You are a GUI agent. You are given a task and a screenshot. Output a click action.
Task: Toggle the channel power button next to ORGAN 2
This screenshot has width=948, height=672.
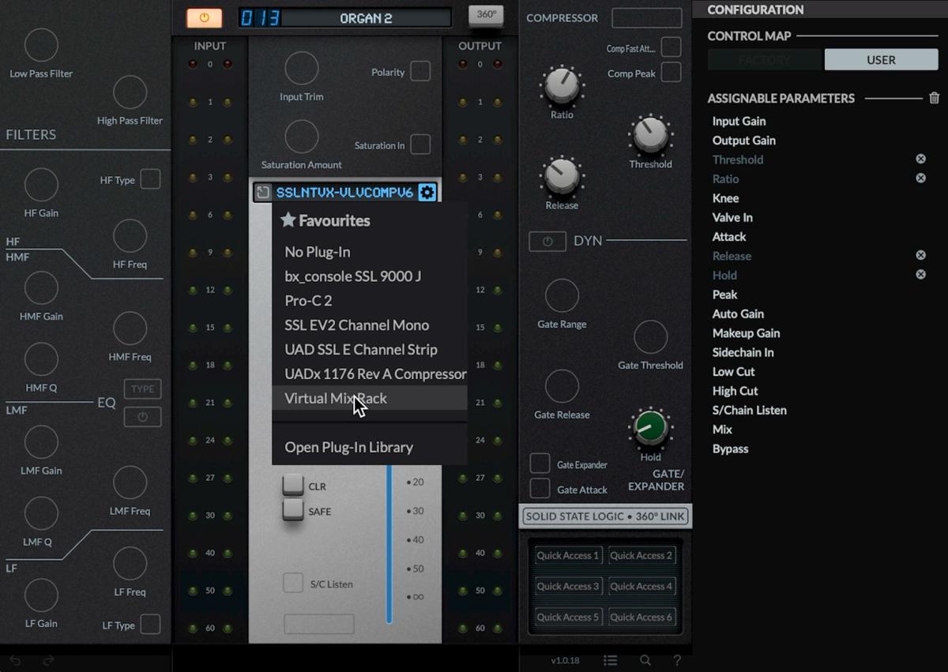pos(204,16)
